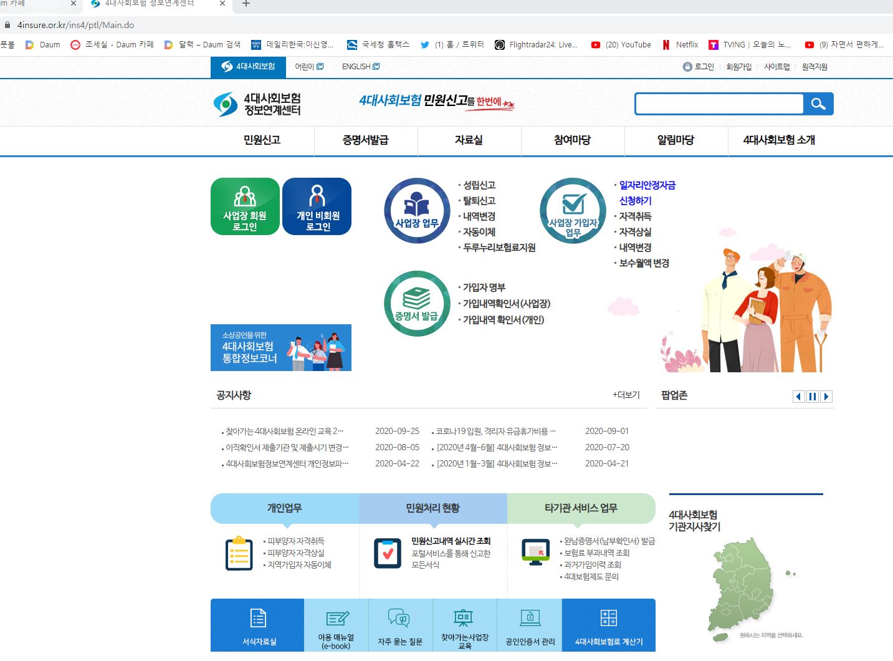Image resolution: width=893 pixels, height=661 pixels.
Task: Open 개인 비회원 로그인 blue icon
Action: [317, 206]
